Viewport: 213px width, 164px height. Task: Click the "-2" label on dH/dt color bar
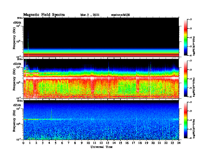pos(190,20)
